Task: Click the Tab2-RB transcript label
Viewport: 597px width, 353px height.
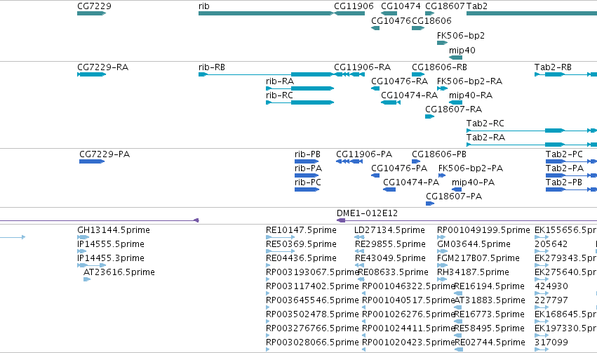Action: coord(553,67)
